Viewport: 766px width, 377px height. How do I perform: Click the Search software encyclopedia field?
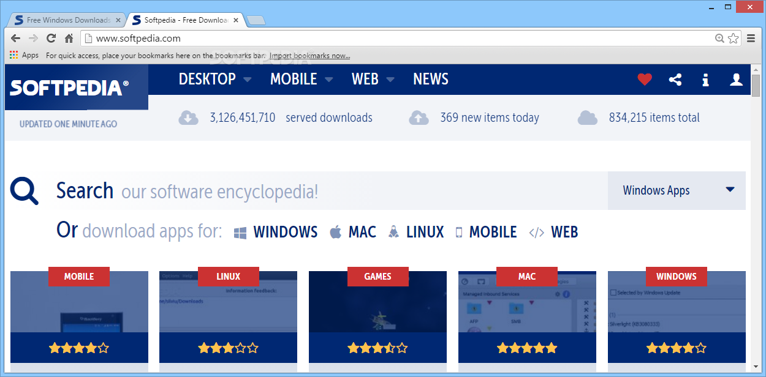pyautogui.click(x=331, y=190)
